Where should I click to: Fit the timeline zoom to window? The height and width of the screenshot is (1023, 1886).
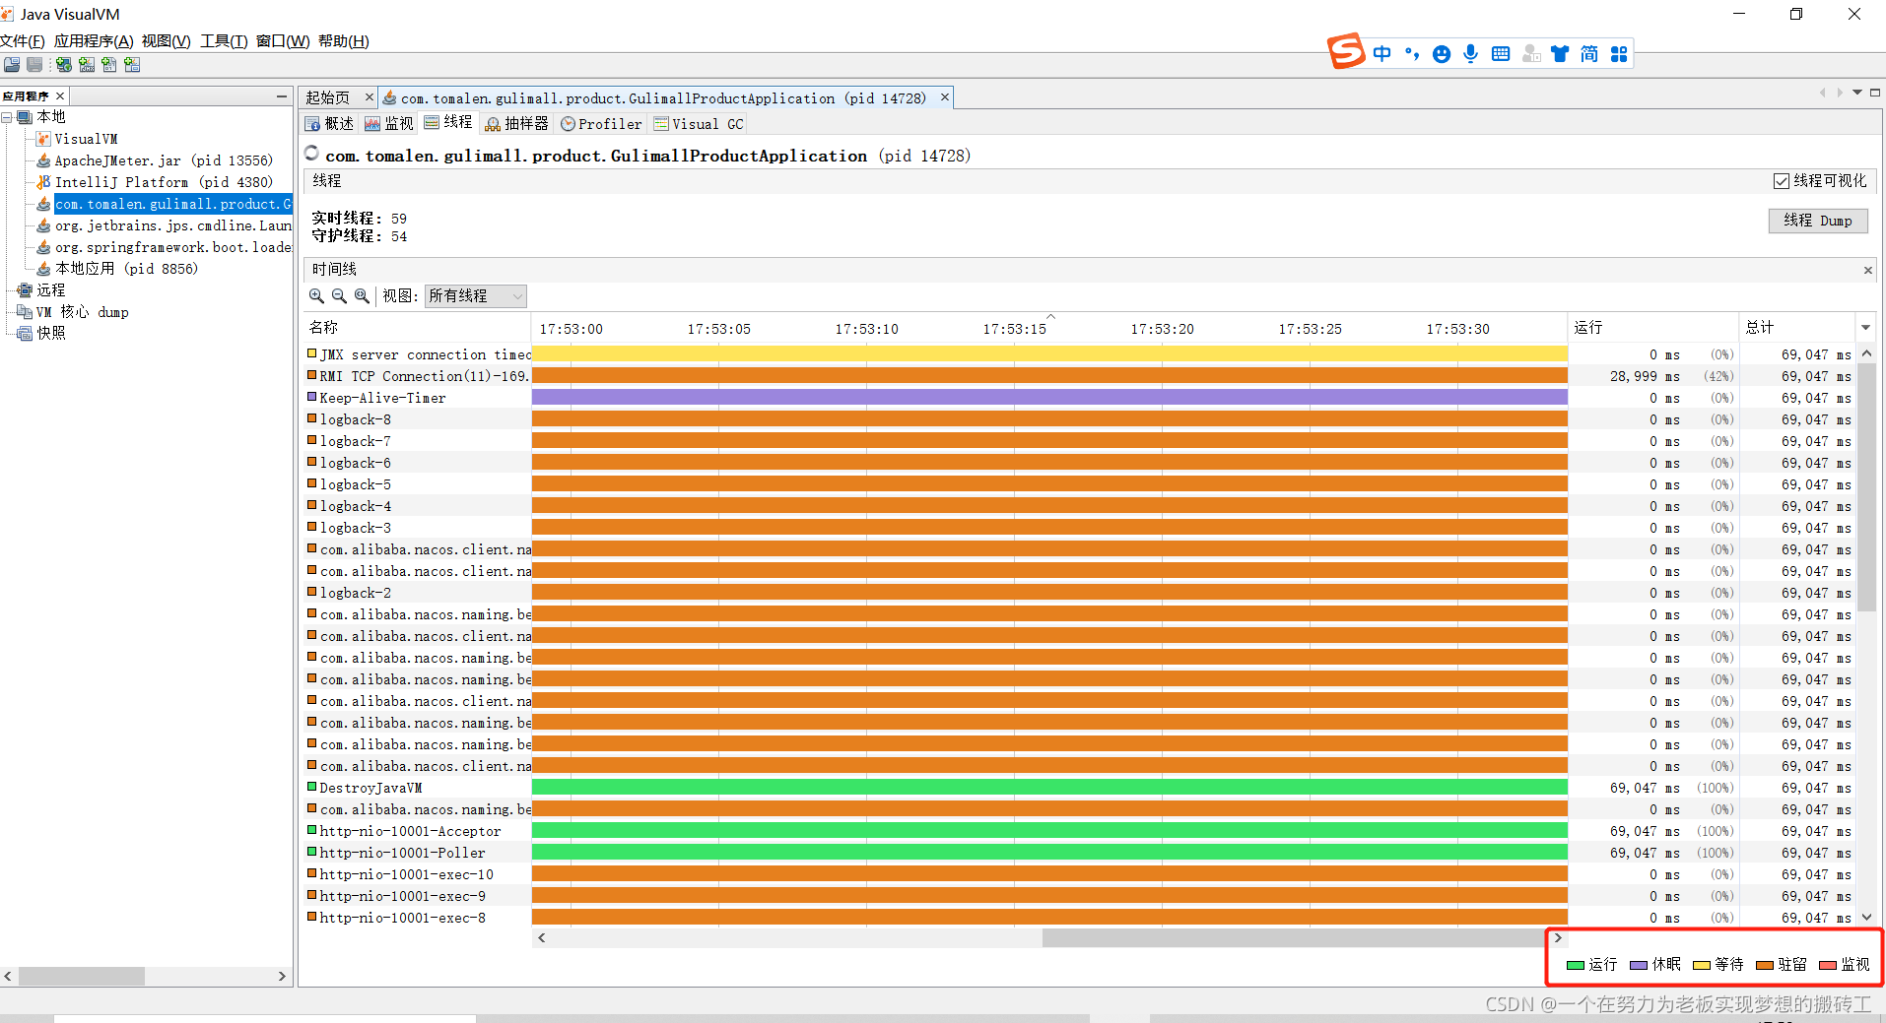click(x=362, y=295)
